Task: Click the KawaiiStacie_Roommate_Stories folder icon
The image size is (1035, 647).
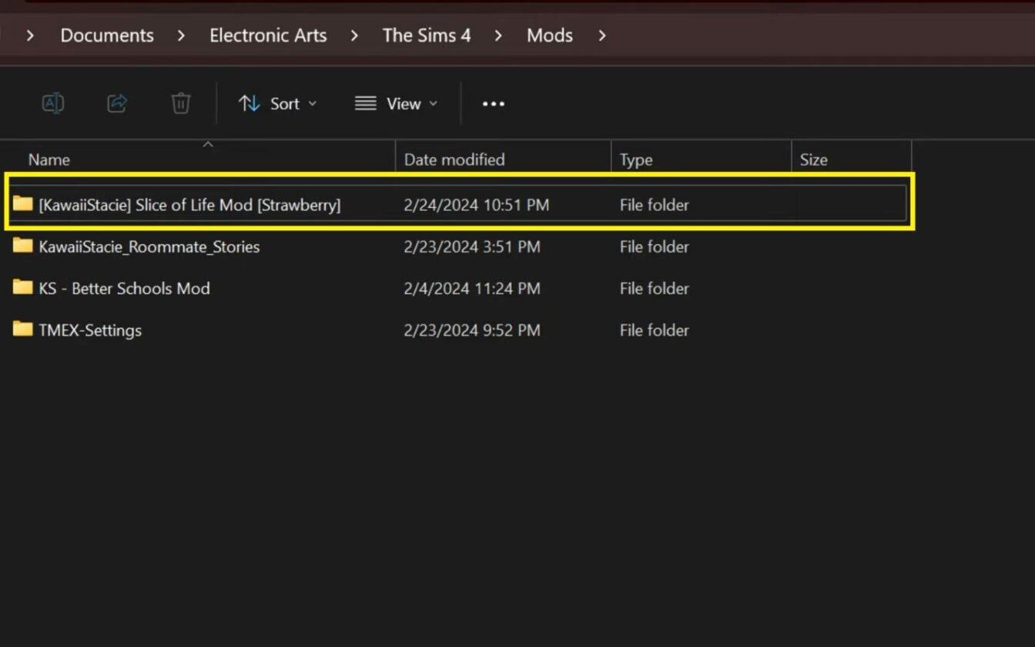Action: tap(23, 246)
